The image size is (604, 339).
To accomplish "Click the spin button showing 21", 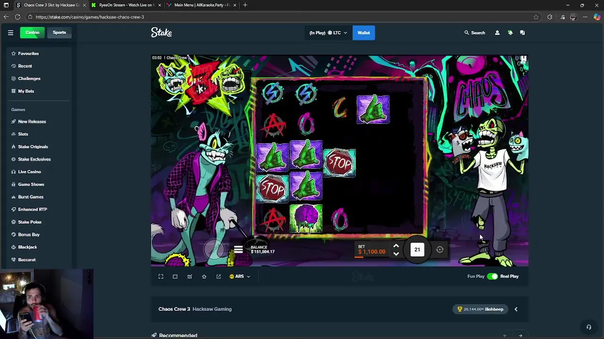I will [x=417, y=250].
